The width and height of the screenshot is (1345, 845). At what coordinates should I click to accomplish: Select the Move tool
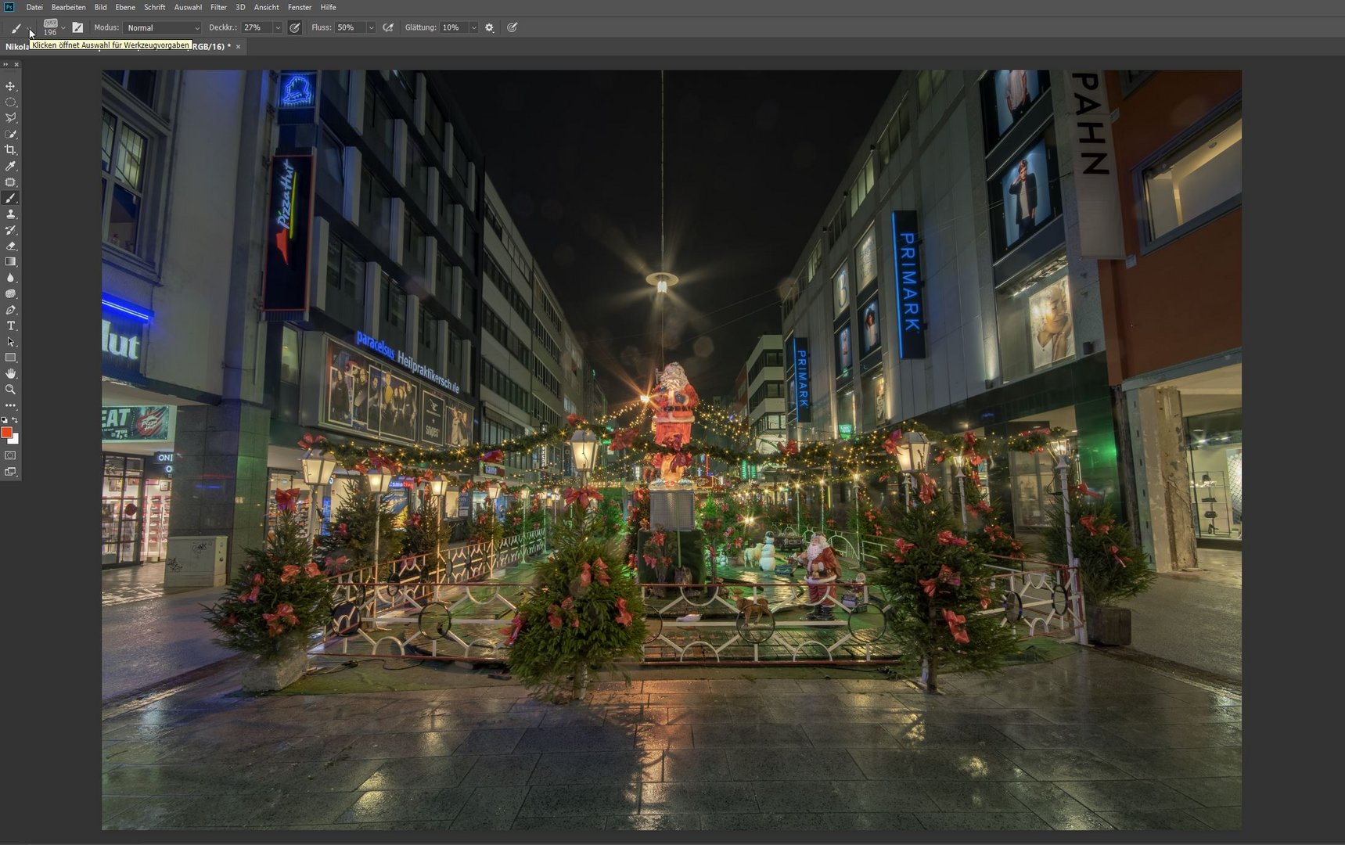pyautogui.click(x=10, y=86)
